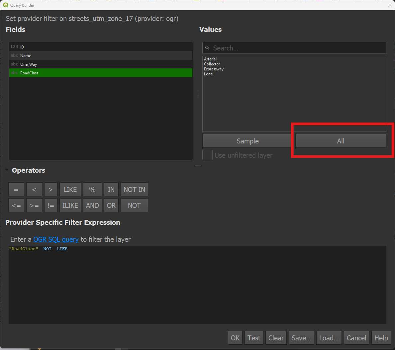Insert the less-than-or-equal operator
This screenshot has height=350, width=395.
click(x=16, y=206)
